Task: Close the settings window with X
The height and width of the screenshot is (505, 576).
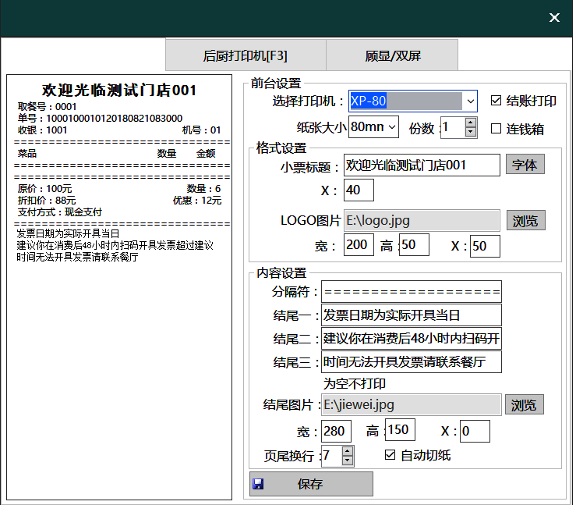Action: tap(554, 17)
